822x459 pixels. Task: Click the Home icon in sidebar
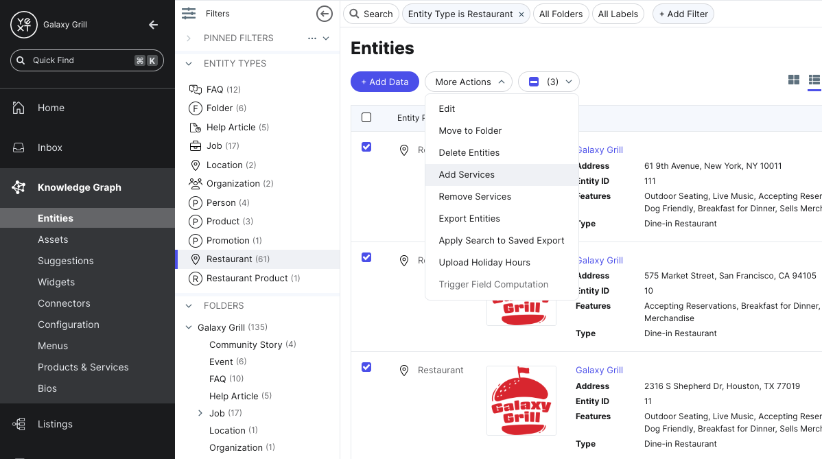tap(19, 108)
